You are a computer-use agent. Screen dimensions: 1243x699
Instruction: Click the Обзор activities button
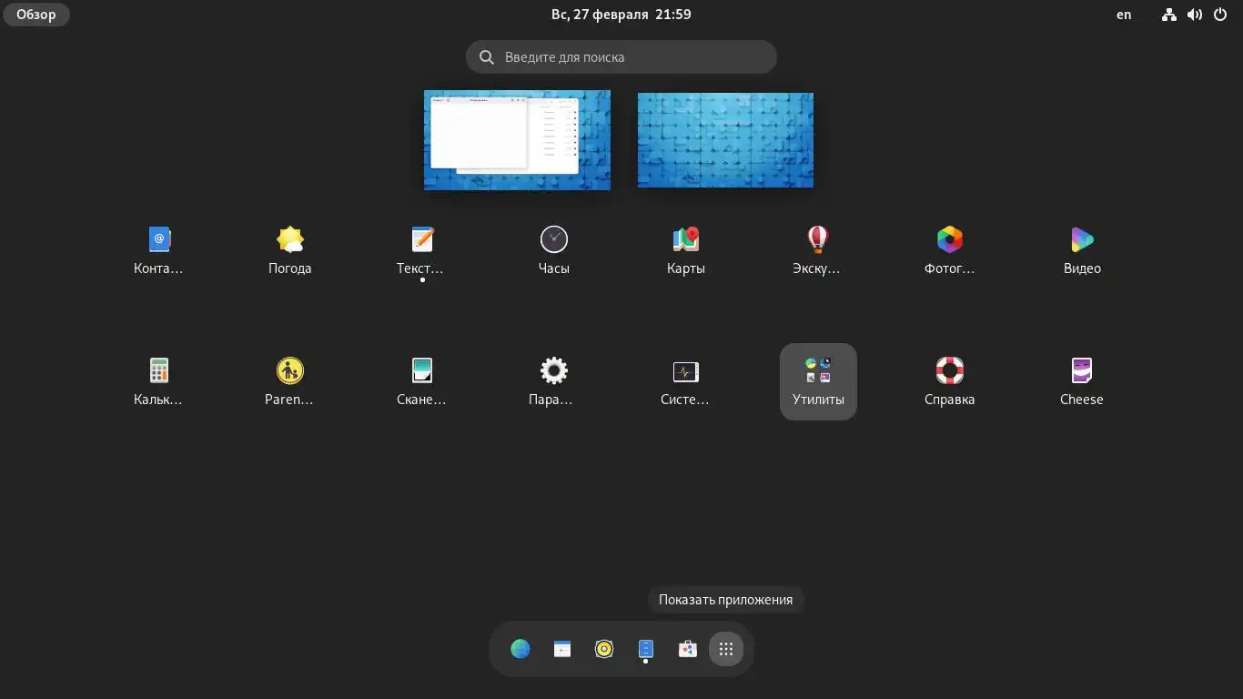pos(36,15)
